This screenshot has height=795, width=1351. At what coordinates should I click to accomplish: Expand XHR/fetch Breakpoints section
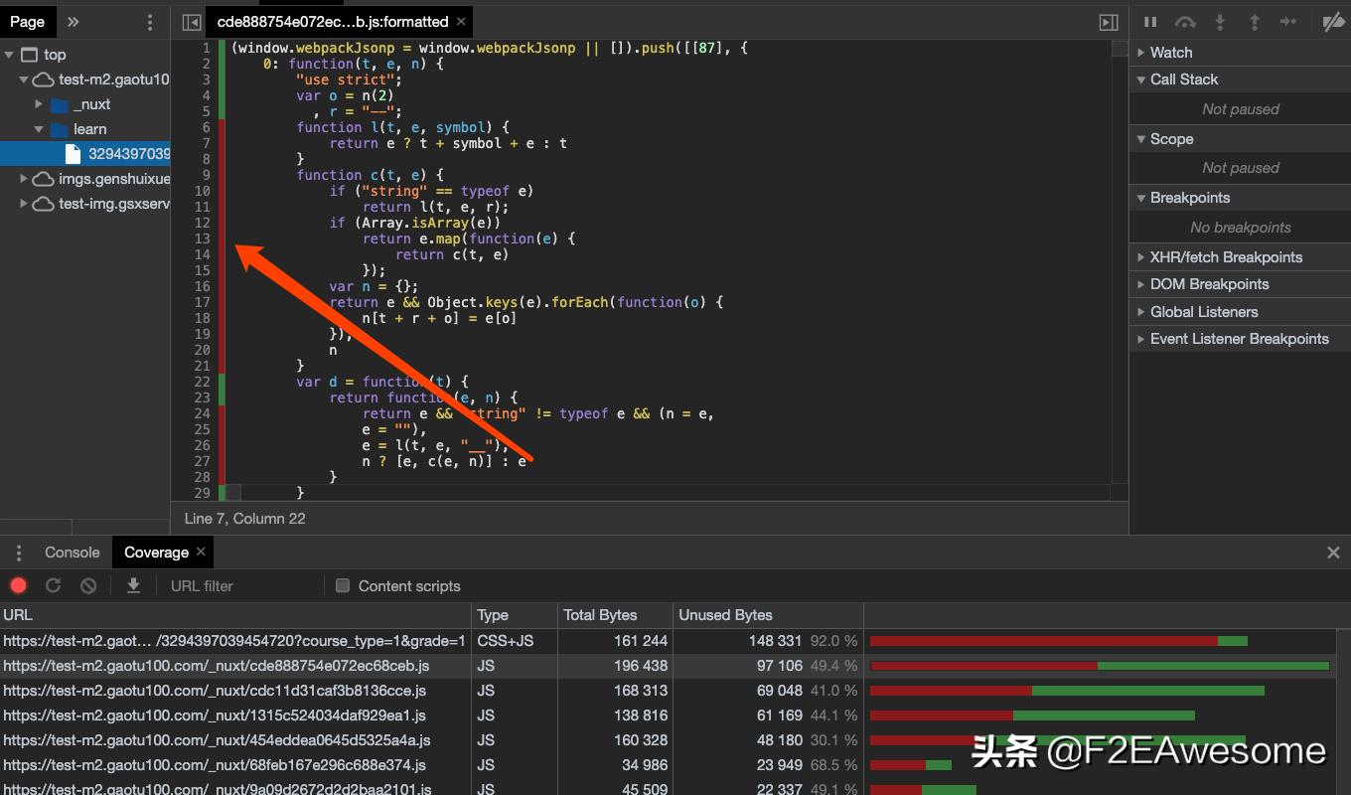[x=1225, y=257]
